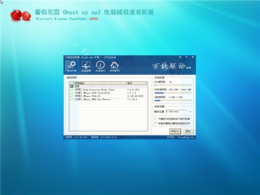This screenshot has width=260, height=195.
Task: Click the 250.07M / 1023.49M memory value
Action: [180, 89]
